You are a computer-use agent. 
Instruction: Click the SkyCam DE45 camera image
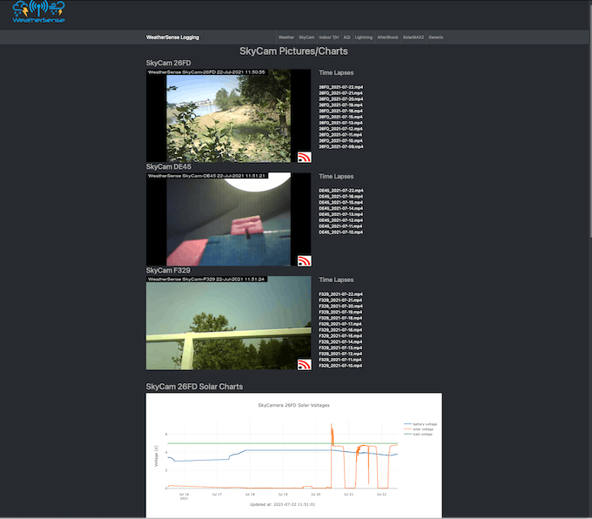228,219
